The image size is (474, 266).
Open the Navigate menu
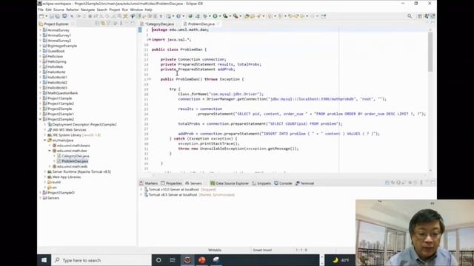[87, 10]
